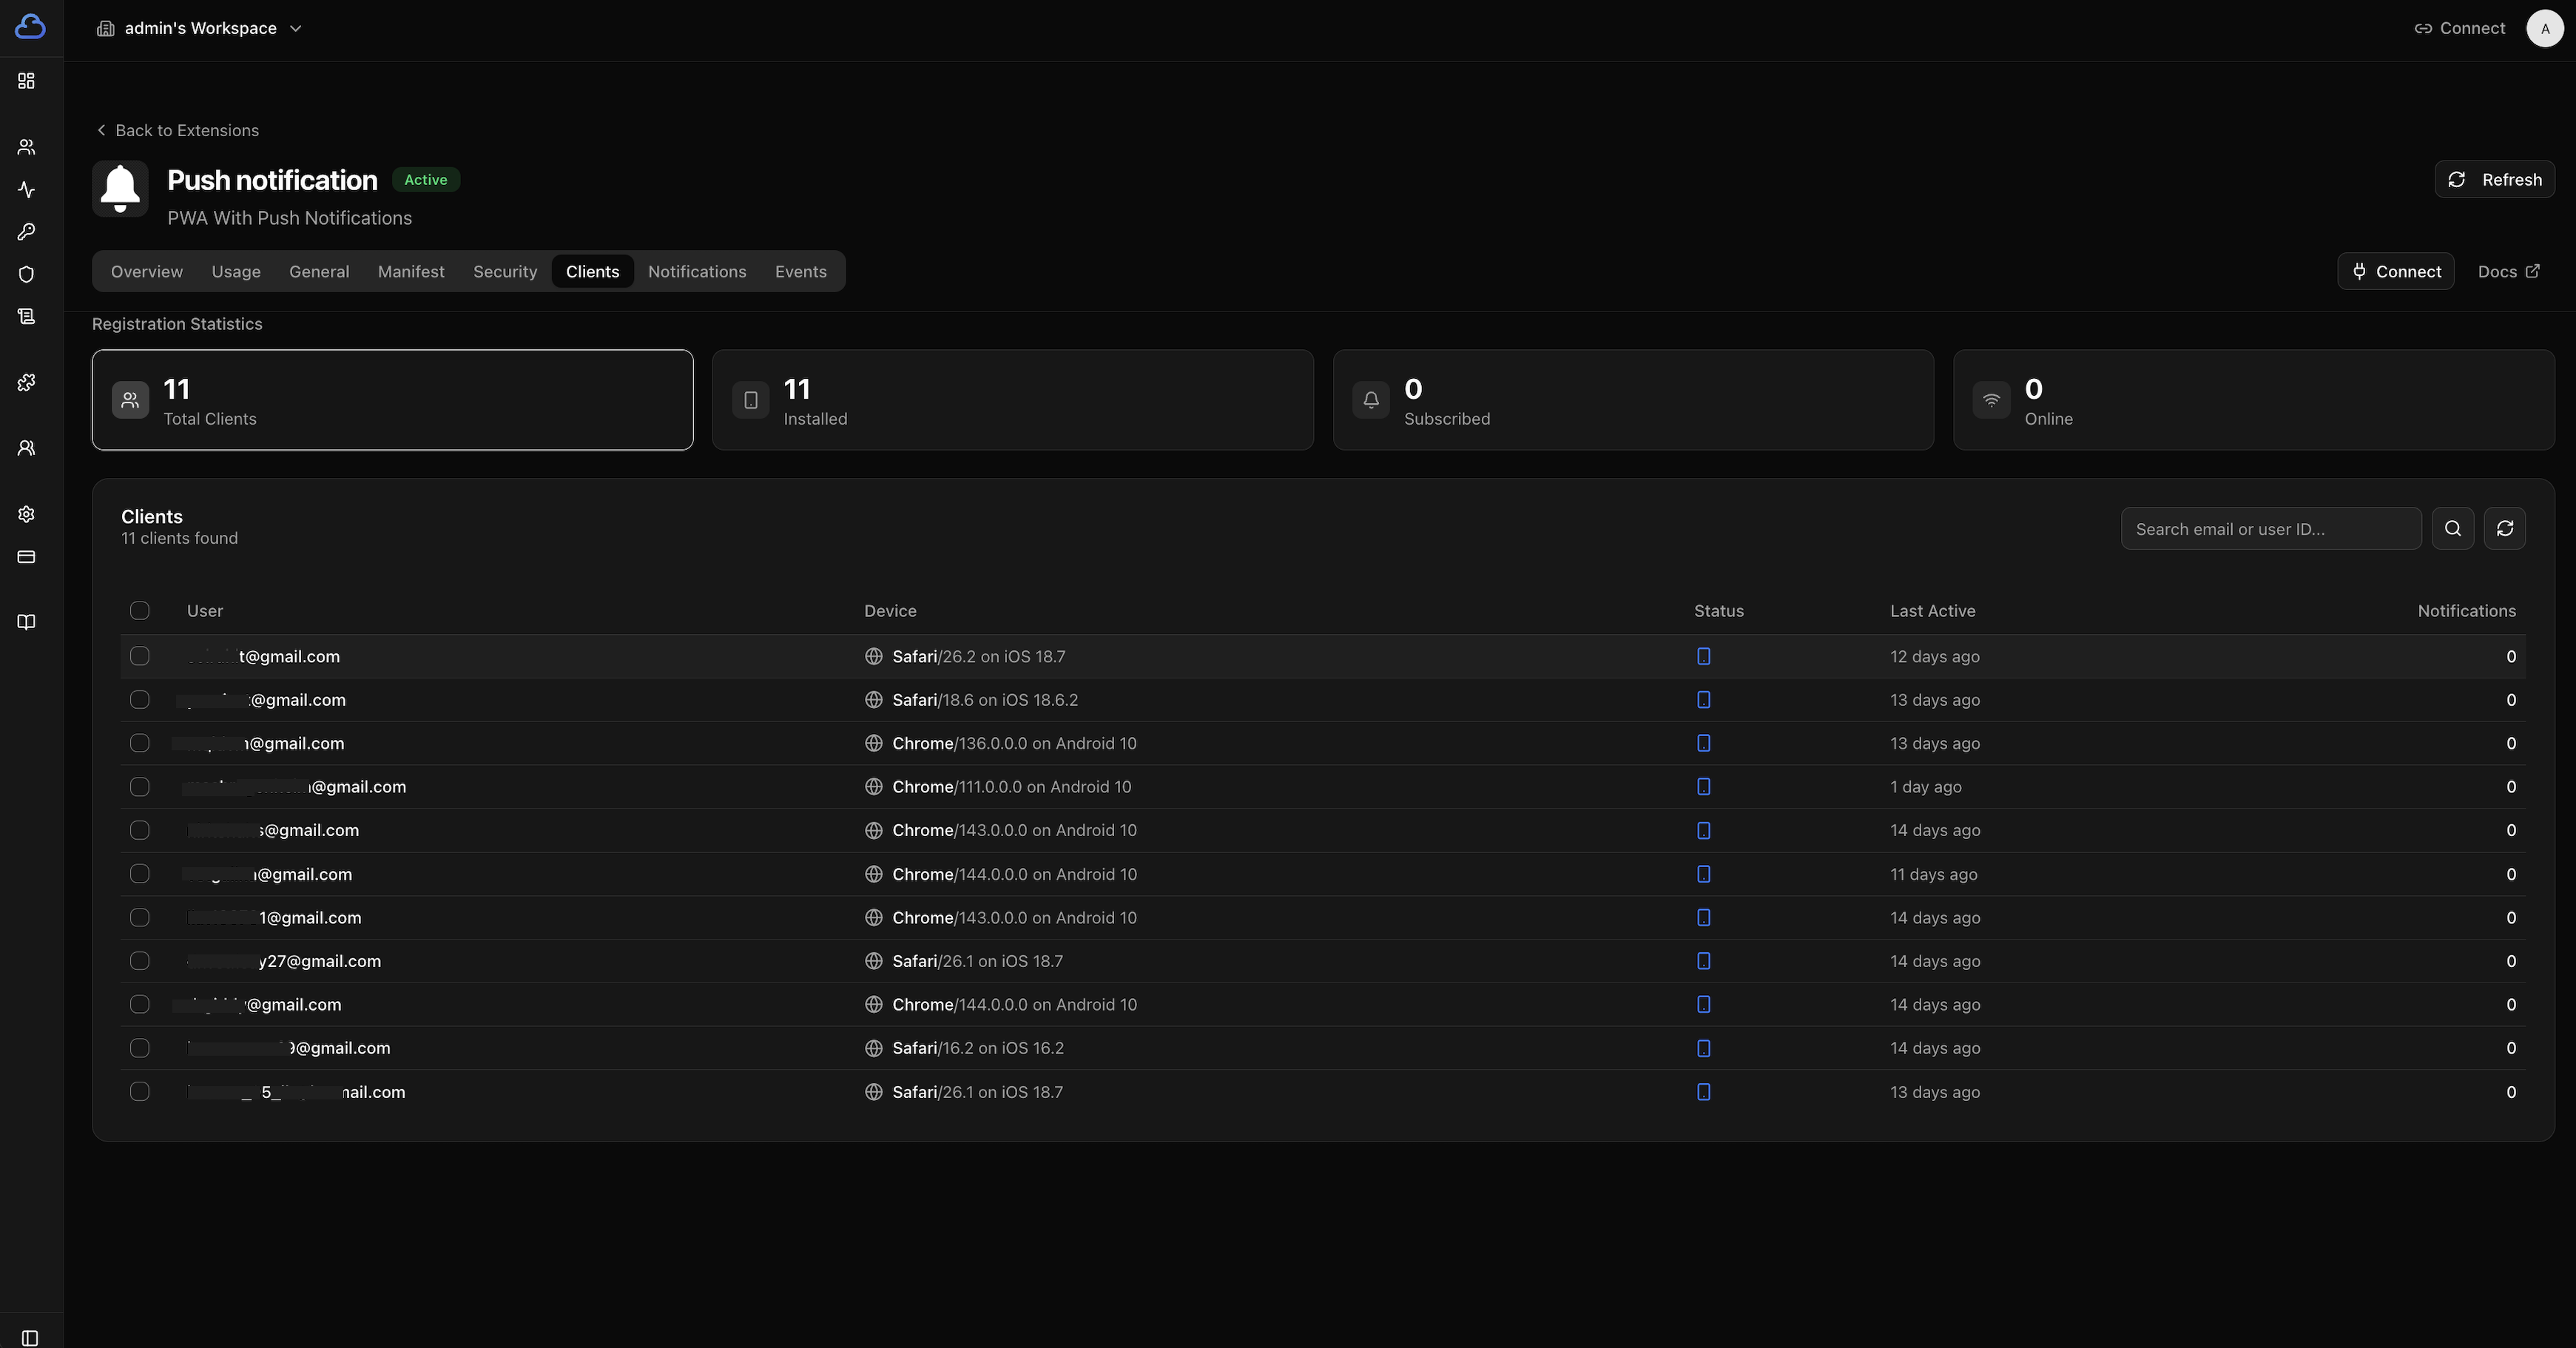Click the search email or user ID field
Image resolution: width=2576 pixels, height=1348 pixels.
click(x=2270, y=528)
